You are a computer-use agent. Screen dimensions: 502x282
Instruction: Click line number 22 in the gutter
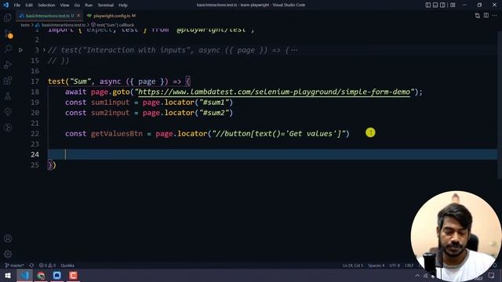pyautogui.click(x=35, y=134)
